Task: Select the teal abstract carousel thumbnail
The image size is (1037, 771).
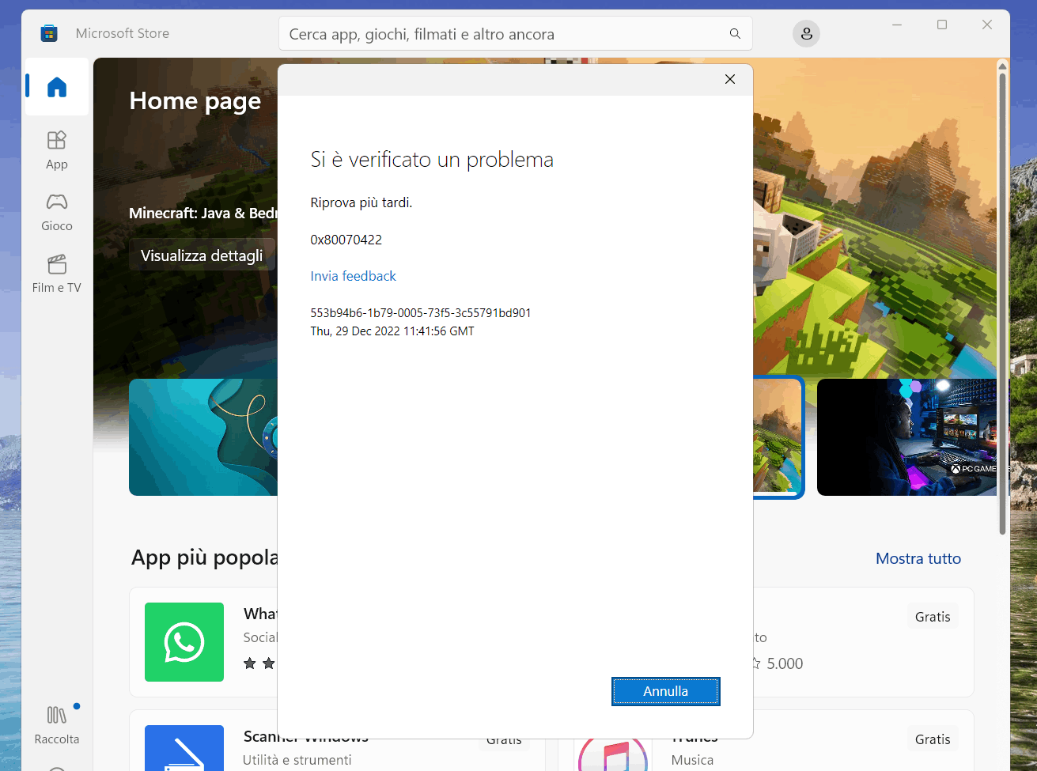Action: [203, 437]
